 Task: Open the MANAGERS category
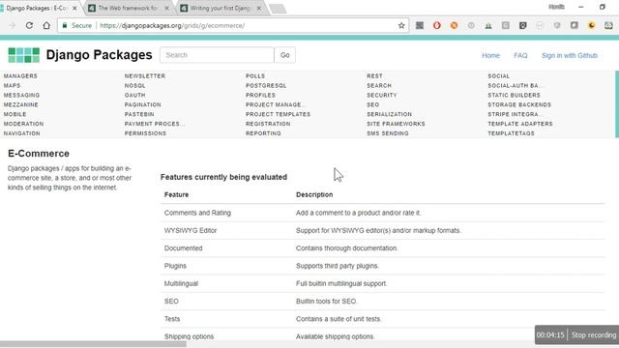pos(20,76)
